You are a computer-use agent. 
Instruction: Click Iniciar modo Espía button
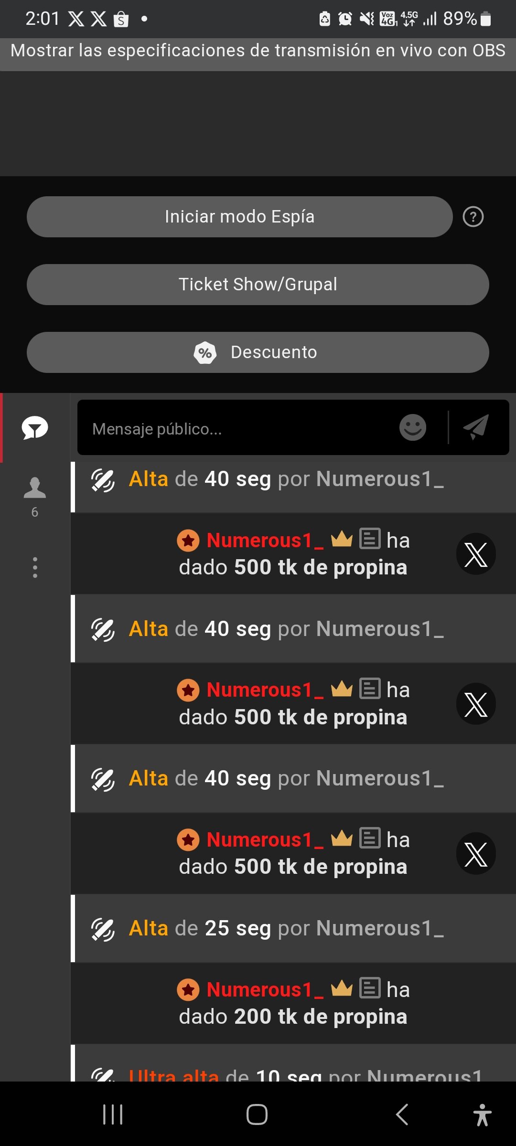(239, 217)
